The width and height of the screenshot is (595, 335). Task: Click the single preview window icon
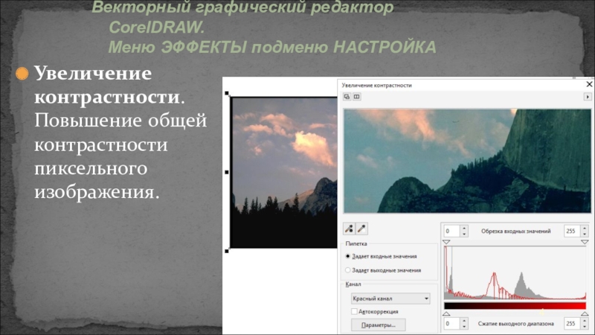[347, 97]
